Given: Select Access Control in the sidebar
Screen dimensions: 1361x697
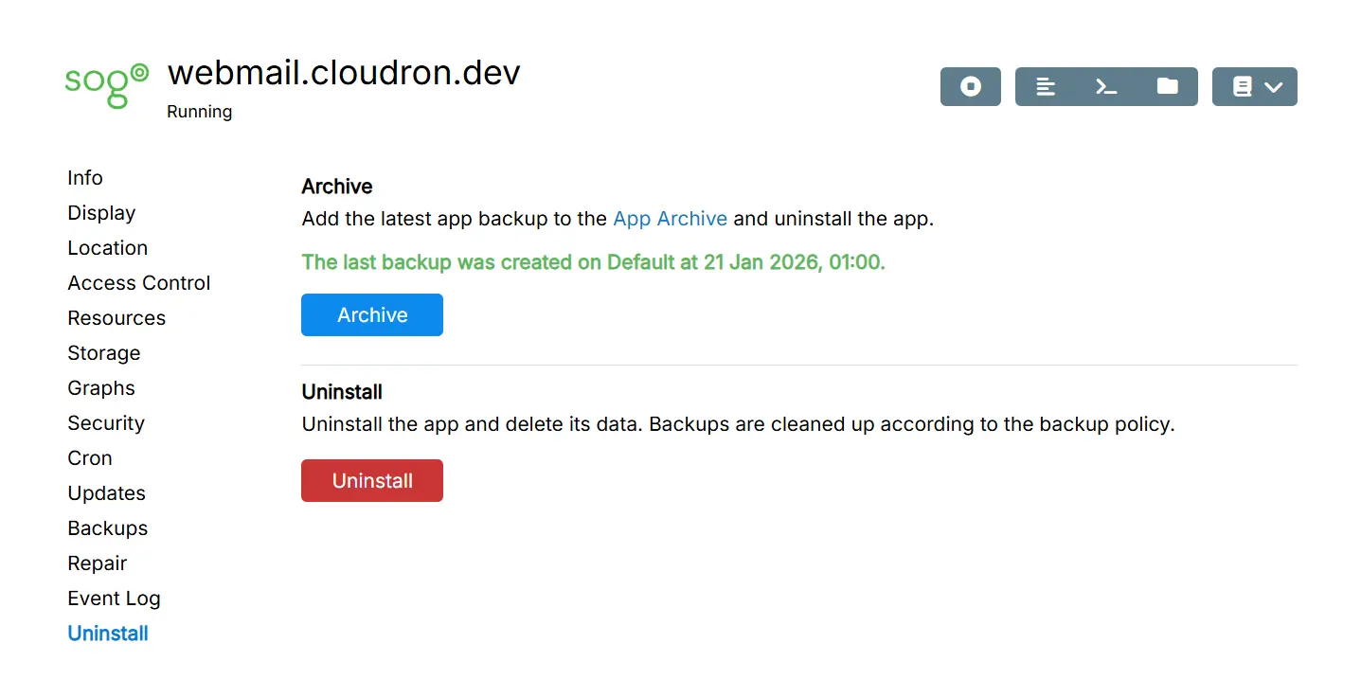Looking at the screenshot, I should [138, 283].
